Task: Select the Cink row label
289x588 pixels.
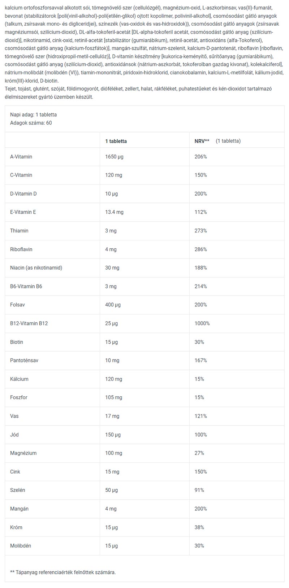Action: point(15,472)
